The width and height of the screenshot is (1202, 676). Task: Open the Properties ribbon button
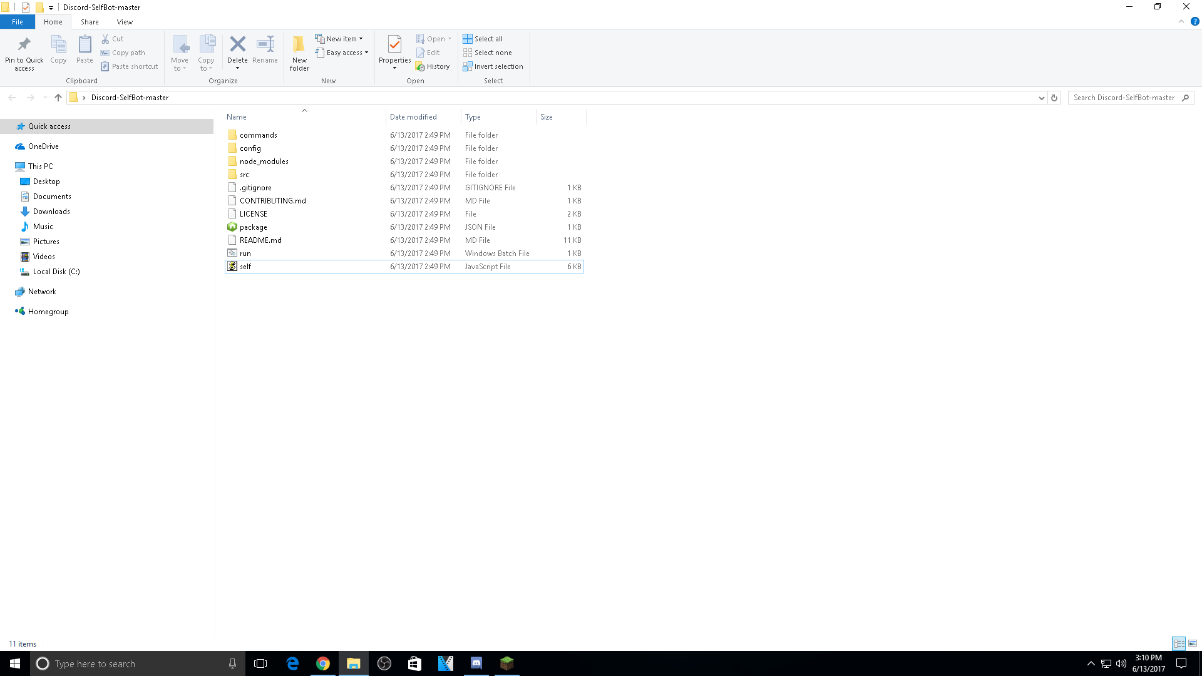coord(394,53)
